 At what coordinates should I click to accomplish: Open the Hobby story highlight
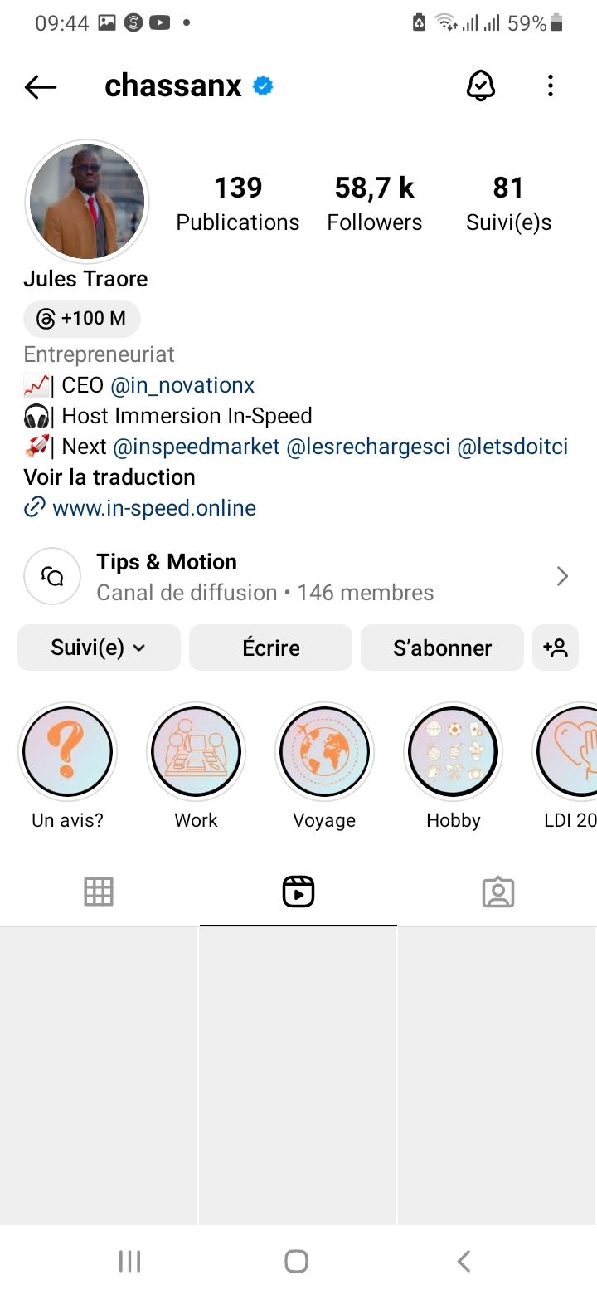[453, 752]
